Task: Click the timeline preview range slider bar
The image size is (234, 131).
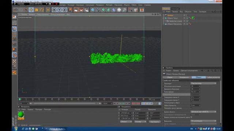Action: tap(65, 103)
